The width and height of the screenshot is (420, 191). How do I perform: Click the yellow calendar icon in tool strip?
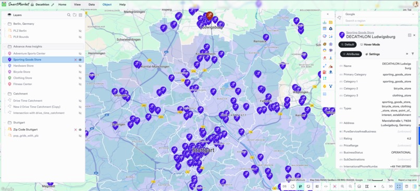331,22
